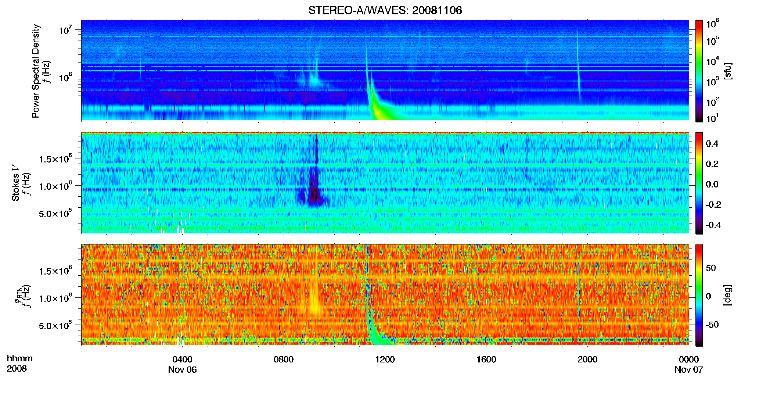Click the power spectral density color bar
Viewport: 770px width, 397px height.
(x=699, y=71)
